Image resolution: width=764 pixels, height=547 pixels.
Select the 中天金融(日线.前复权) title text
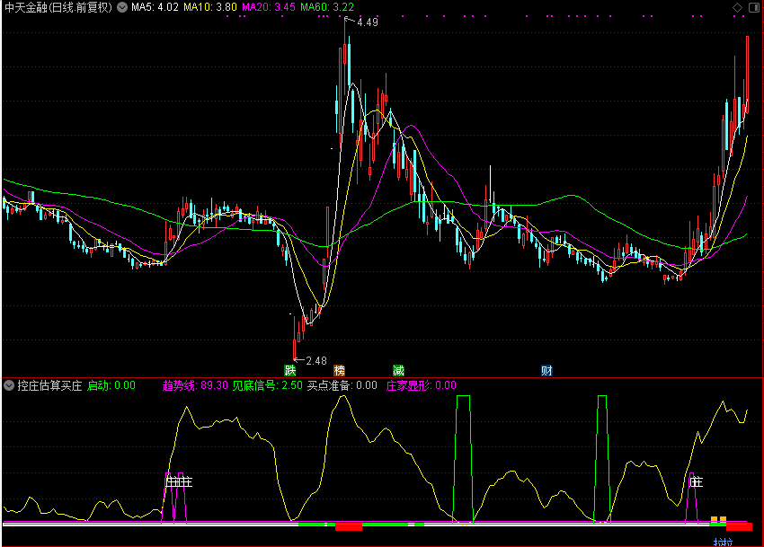[x=58, y=7]
